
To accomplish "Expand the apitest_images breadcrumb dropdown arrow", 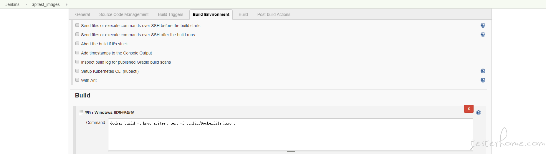I will coord(67,4).
